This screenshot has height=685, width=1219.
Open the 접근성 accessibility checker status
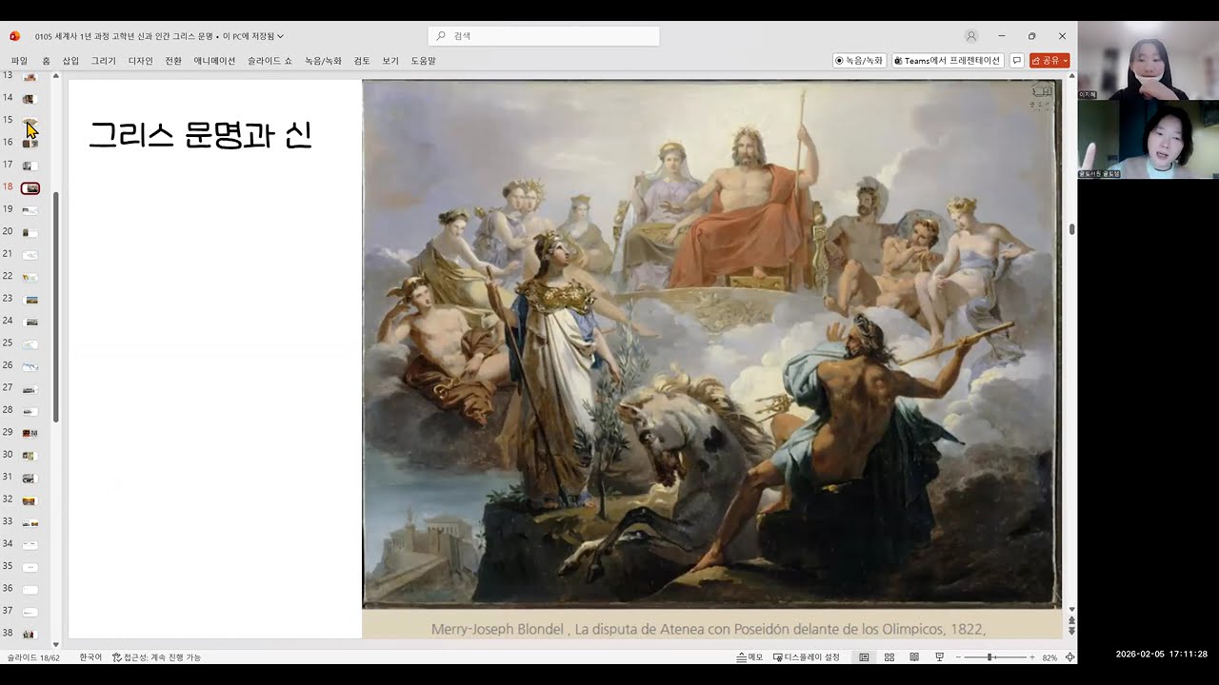click(x=157, y=657)
